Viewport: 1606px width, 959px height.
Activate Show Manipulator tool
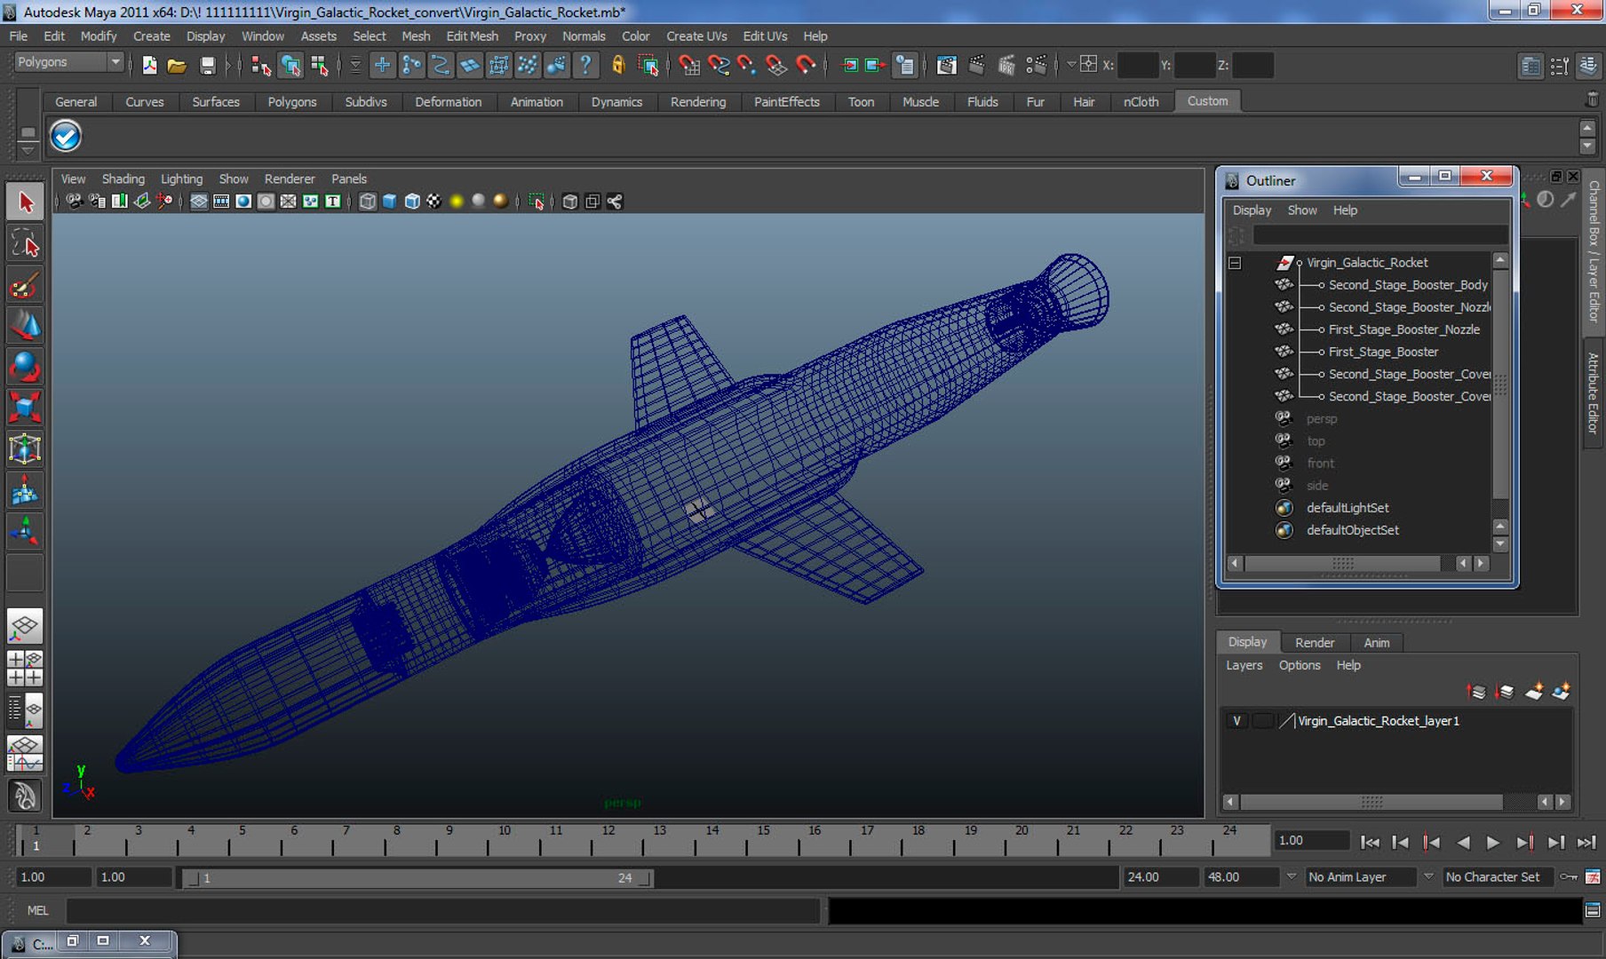click(x=25, y=531)
